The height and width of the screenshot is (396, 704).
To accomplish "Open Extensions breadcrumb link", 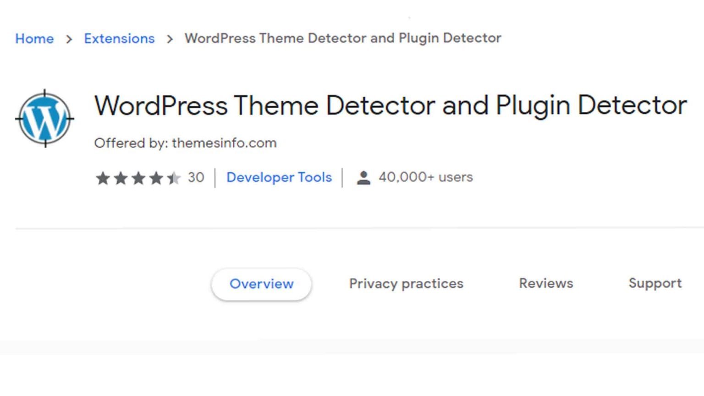I will tap(119, 38).
